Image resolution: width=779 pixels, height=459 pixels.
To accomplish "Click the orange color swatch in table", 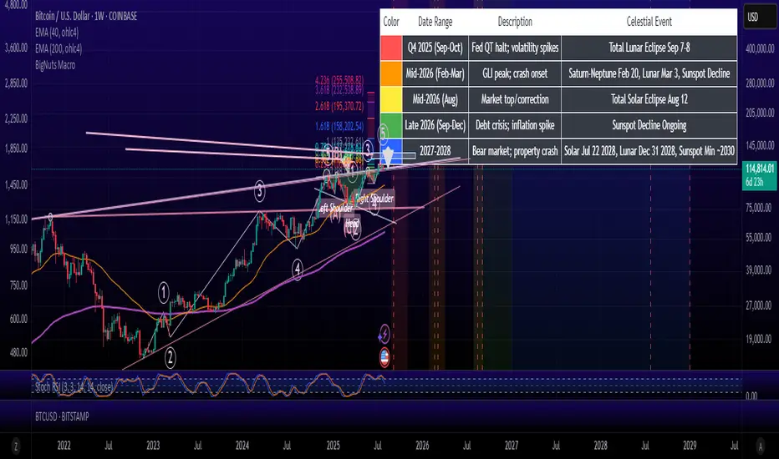I will point(391,73).
